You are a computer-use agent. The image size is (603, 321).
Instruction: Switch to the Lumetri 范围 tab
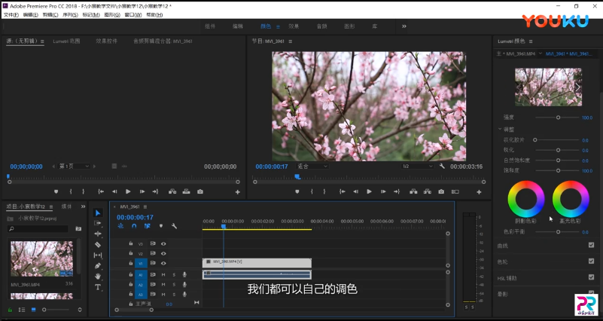click(66, 41)
